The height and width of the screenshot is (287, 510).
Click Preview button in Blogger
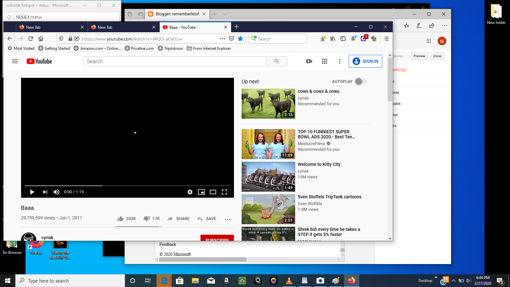click(419, 56)
